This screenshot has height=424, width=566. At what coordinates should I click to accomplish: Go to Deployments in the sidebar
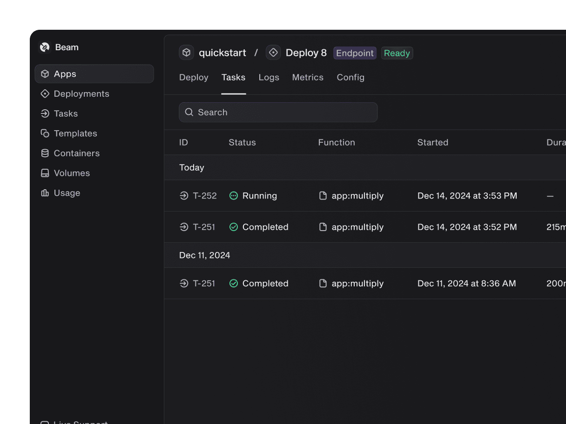[81, 94]
